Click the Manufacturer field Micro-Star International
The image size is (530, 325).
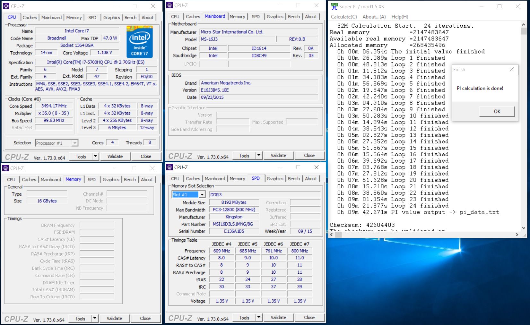coord(259,32)
